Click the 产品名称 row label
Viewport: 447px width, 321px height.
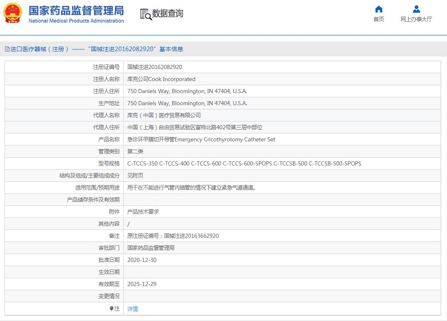click(x=109, y=139)
